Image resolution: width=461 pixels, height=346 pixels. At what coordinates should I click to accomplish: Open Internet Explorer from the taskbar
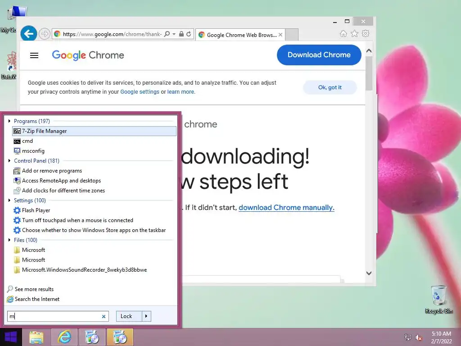[x=64, y=337]
